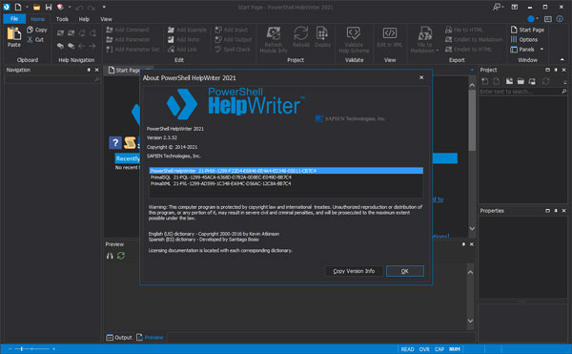Viewport: 572px width, 354px height.
Task: Select the PowerShell HelpWriter license row
Action: 286,171
